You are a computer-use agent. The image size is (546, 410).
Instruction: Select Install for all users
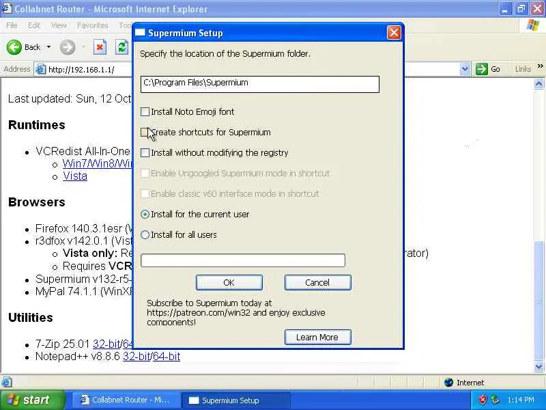click(145, 235)
